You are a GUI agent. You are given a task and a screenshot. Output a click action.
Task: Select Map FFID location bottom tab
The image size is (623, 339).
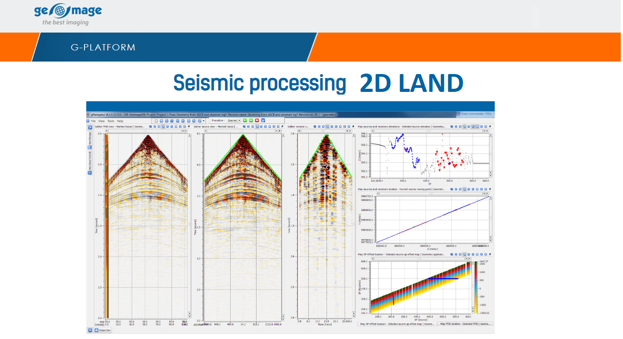click(x=466, y=324)
